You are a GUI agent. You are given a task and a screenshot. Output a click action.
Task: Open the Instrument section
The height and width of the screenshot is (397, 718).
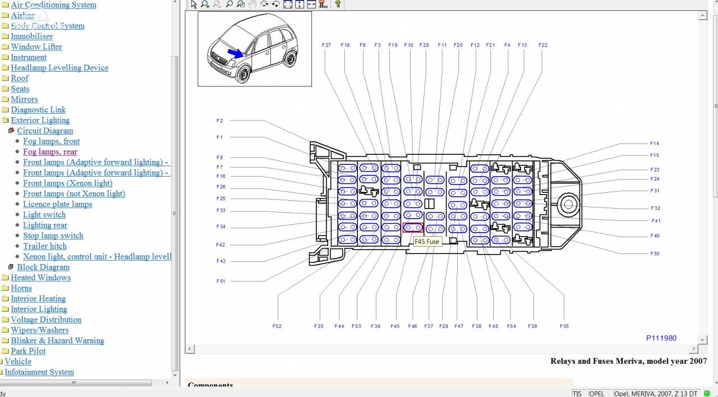[29, 57]
